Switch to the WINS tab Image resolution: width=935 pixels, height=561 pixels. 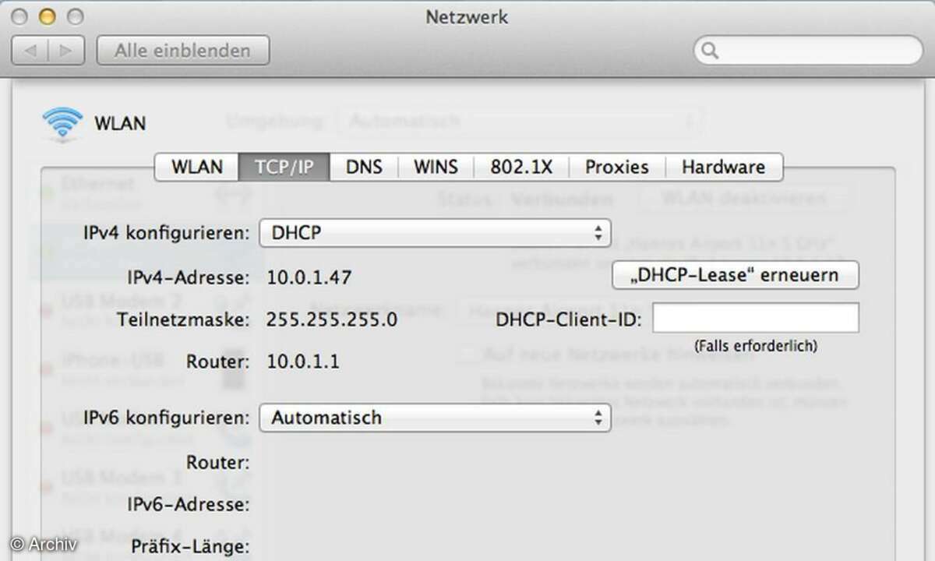[436, 167]
